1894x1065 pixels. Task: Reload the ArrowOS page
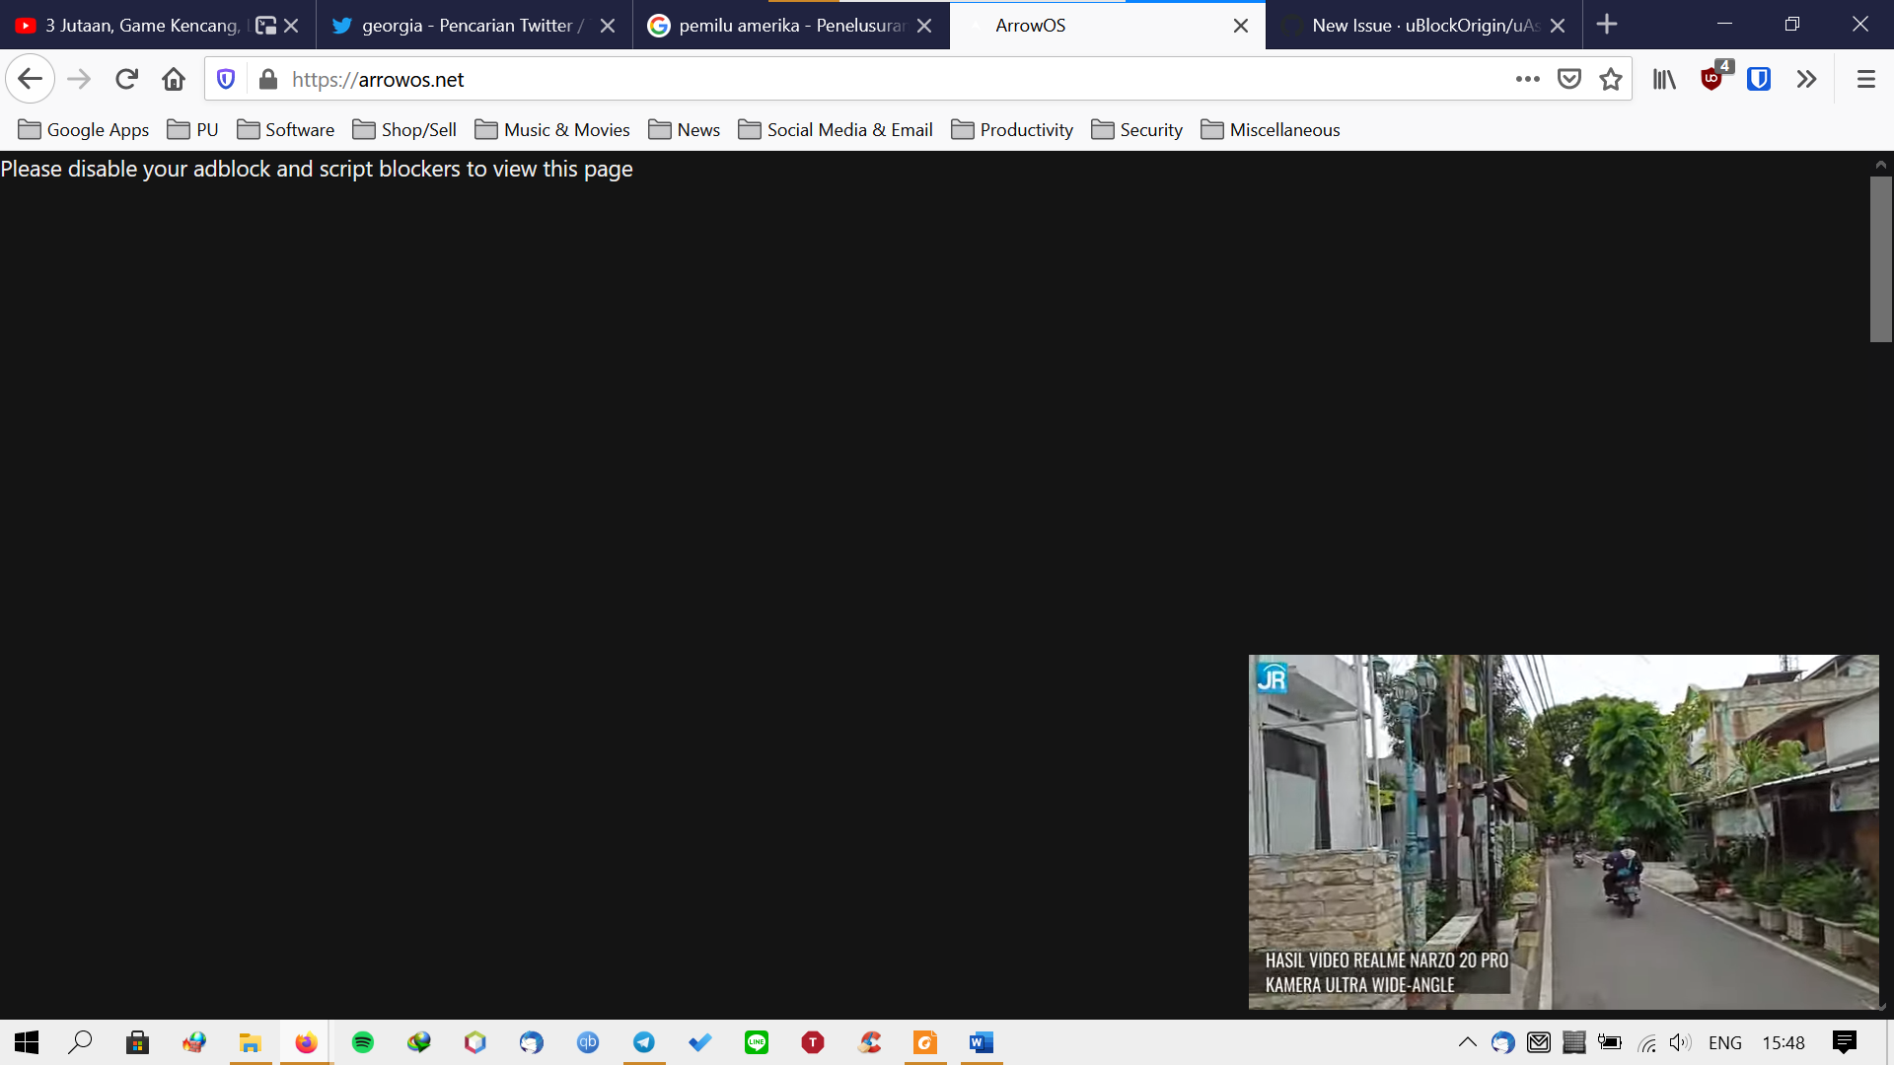click(126, 78)
